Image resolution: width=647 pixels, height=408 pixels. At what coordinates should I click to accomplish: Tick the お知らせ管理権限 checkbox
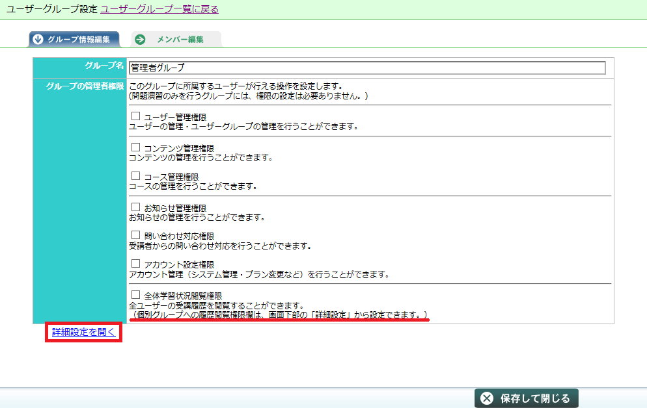click(x=135, y=207)
